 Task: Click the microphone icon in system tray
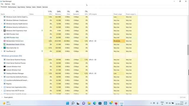pos(157,103)
